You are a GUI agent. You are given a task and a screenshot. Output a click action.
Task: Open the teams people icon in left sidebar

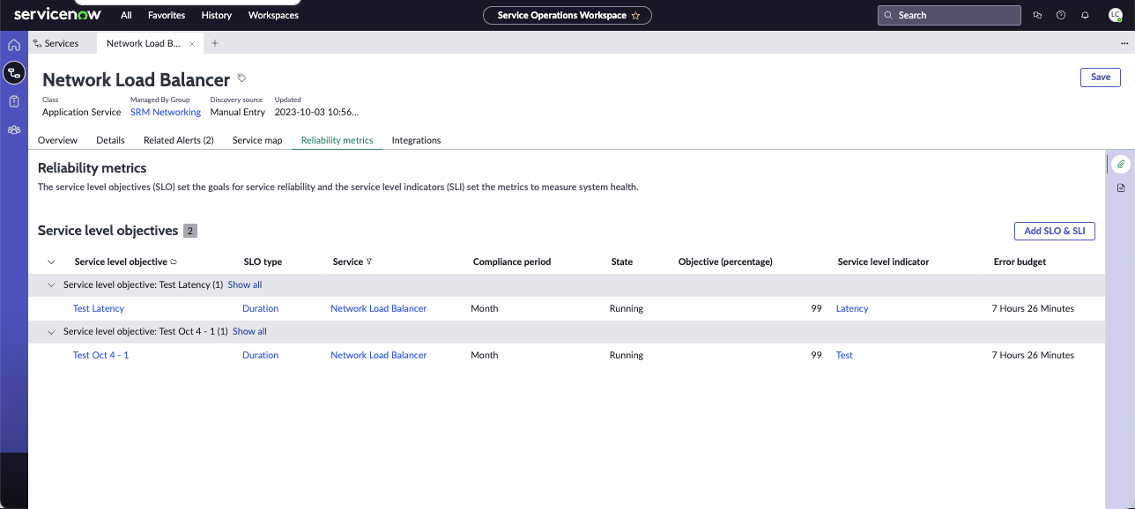tap(14, 129)
